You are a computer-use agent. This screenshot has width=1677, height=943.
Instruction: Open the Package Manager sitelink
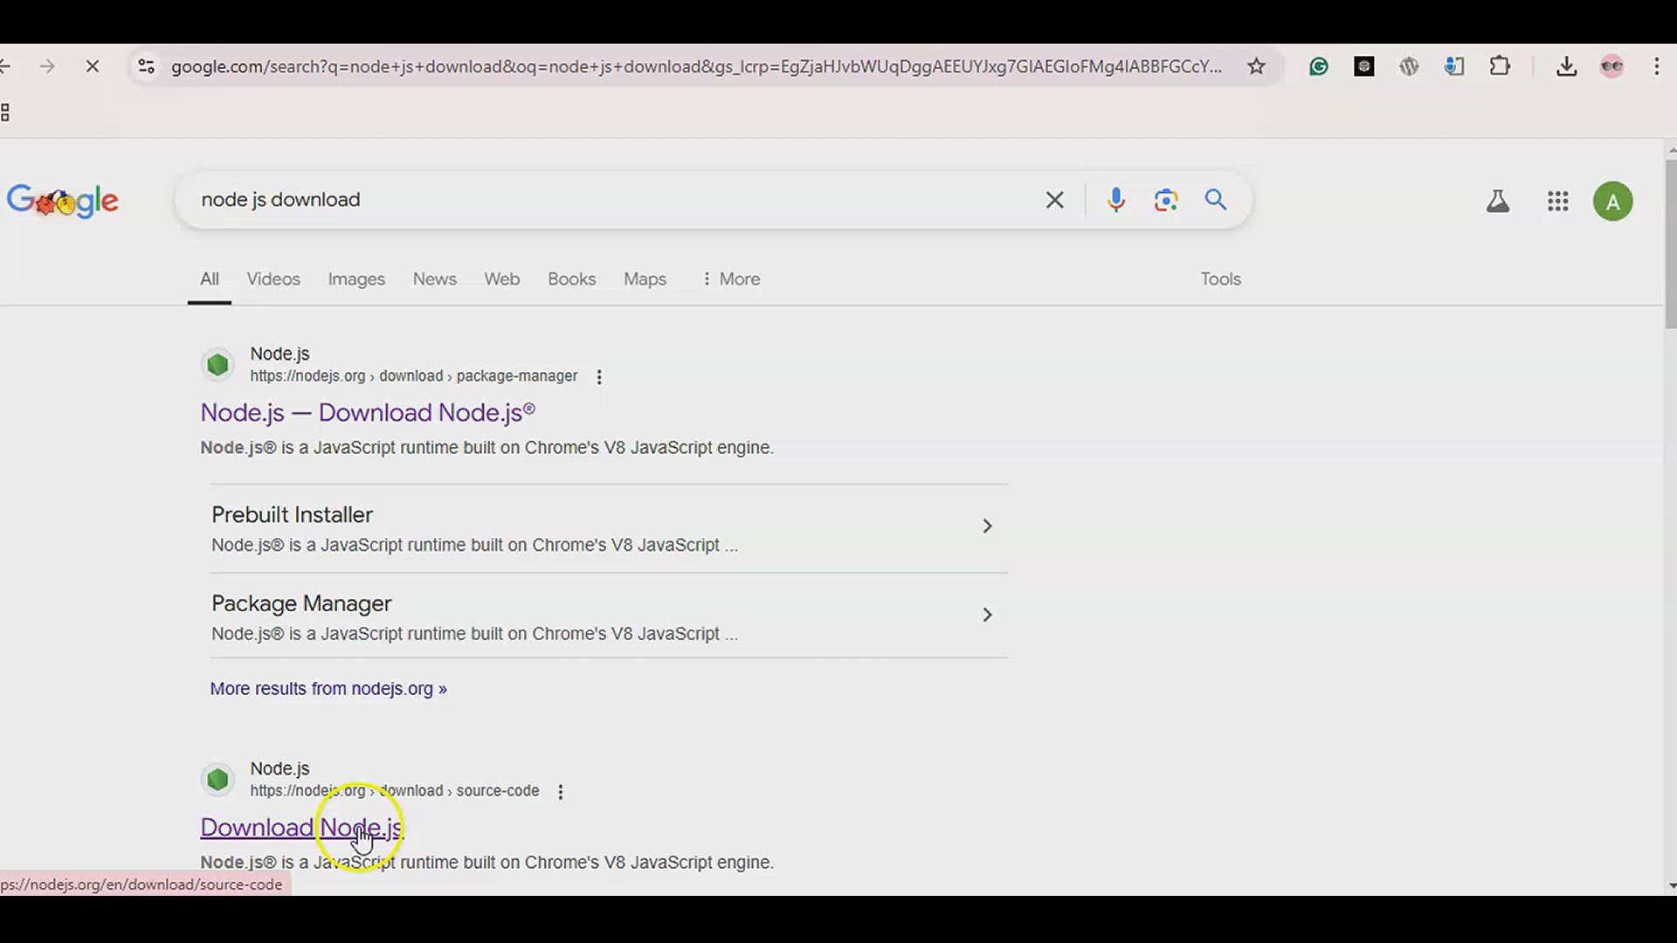point(301,604)
